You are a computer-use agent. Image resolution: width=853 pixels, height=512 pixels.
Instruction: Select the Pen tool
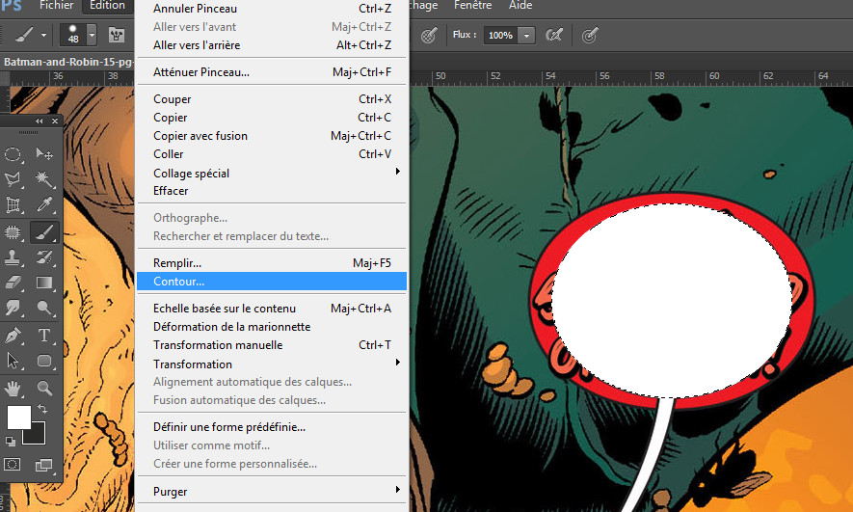13,336
